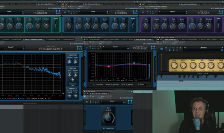Open the main menu icon in Free Amp toolbar

[x=166, y=48]
